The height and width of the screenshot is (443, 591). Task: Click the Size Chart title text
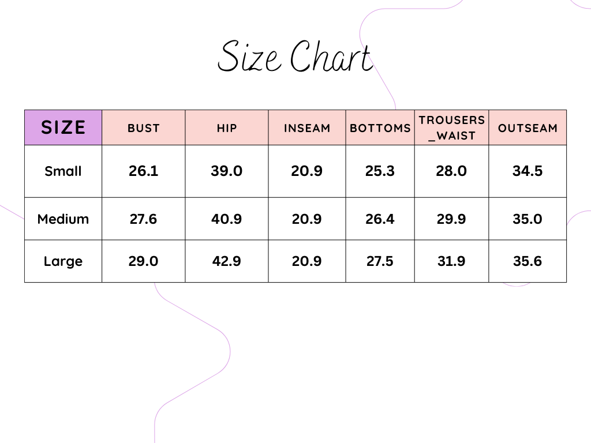(294, 58)
